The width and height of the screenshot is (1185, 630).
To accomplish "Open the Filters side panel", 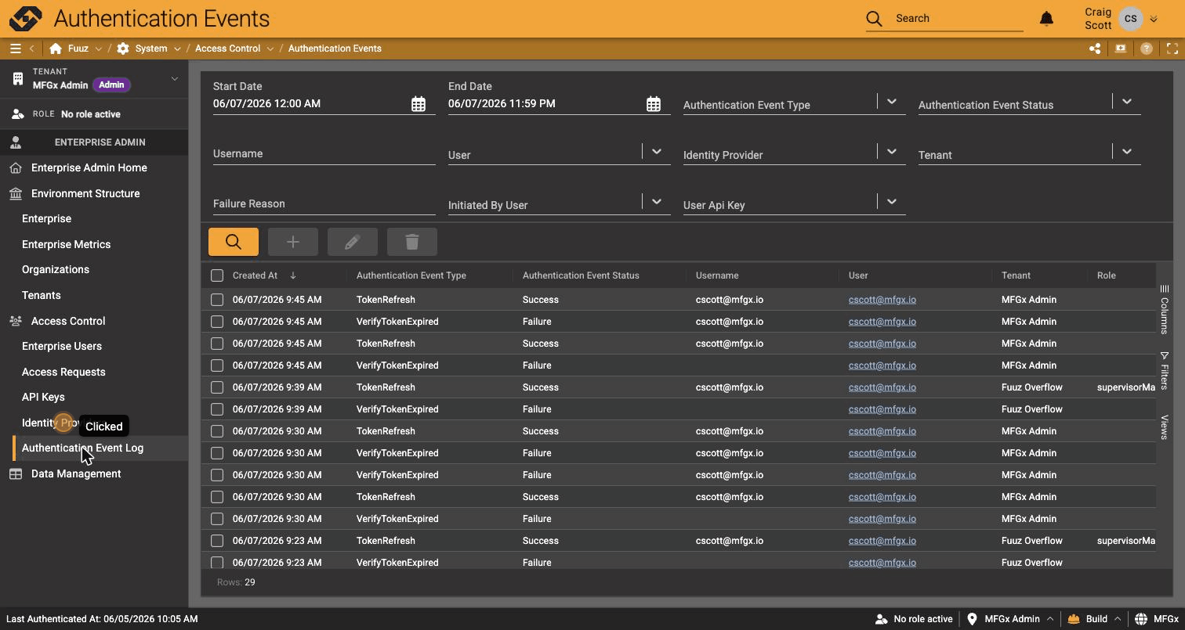I will pos(1165,370).
